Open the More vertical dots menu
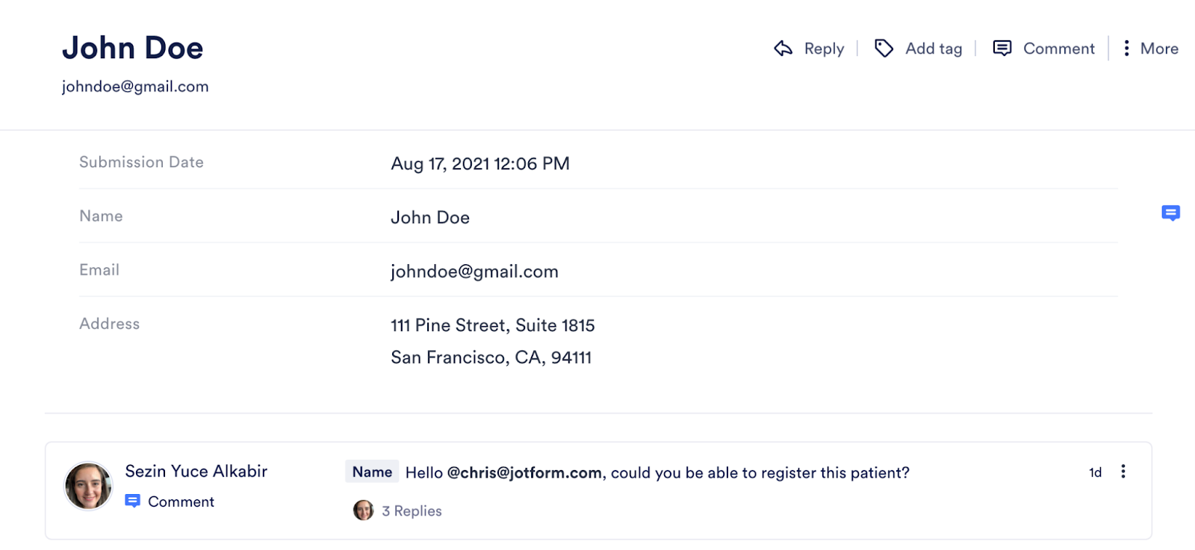Screen dimensions: 1195x550 tap(1126, 49)
